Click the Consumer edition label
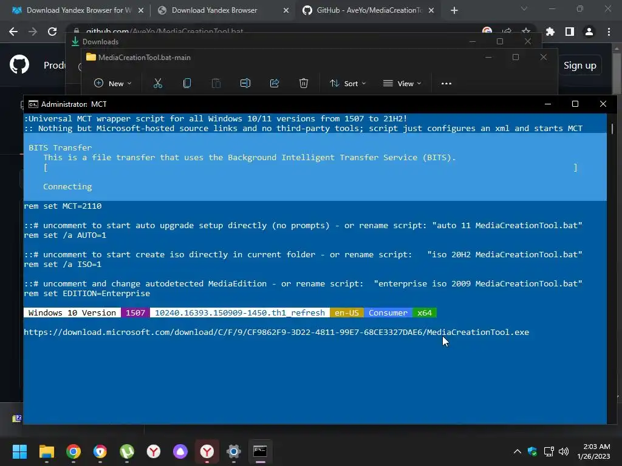 388,312
